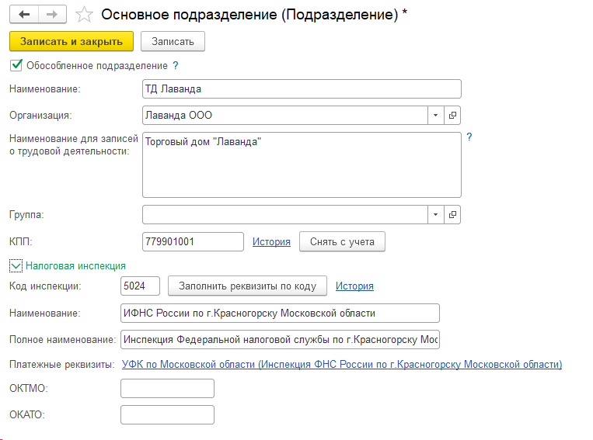Image resolution: width=593 pixels, height=440 pixels.
Task: Expand the Группа dropdown list
Action: pyautogui.click(x=436, y=214)
